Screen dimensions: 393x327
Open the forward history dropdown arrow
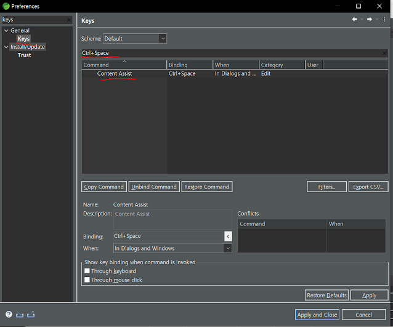tap(377, 20)
